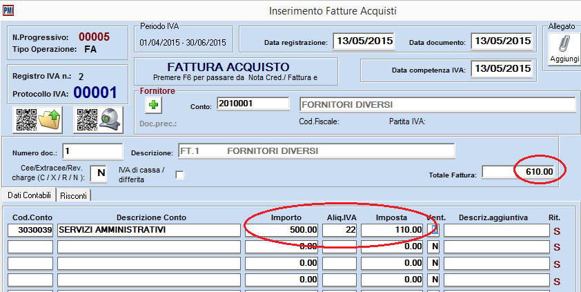581x292 pixels.
Task: Click the Cee/Extracee/Rev. charge N field
Action: tap(99, 173)
